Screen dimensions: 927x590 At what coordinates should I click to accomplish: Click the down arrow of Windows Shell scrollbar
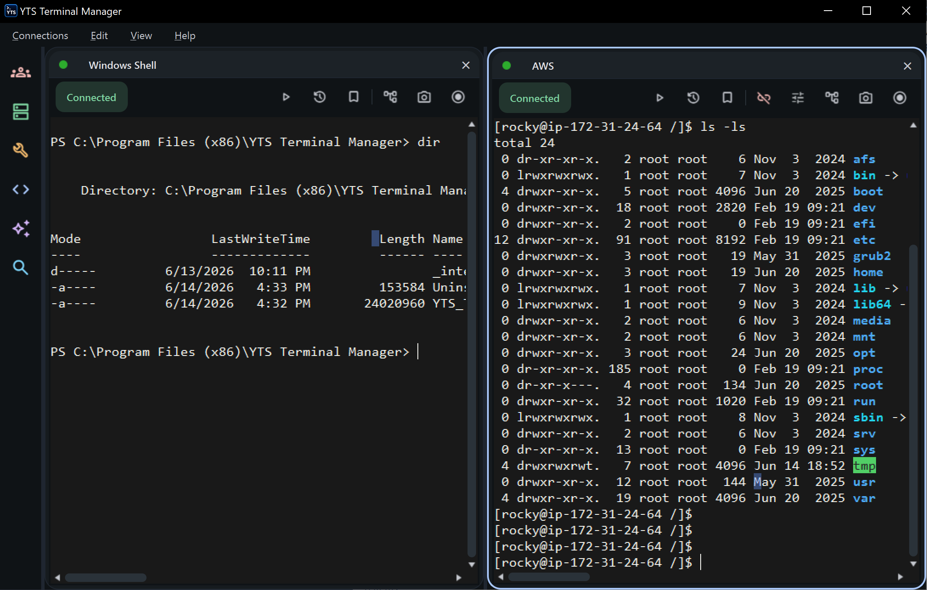point(471,565)
